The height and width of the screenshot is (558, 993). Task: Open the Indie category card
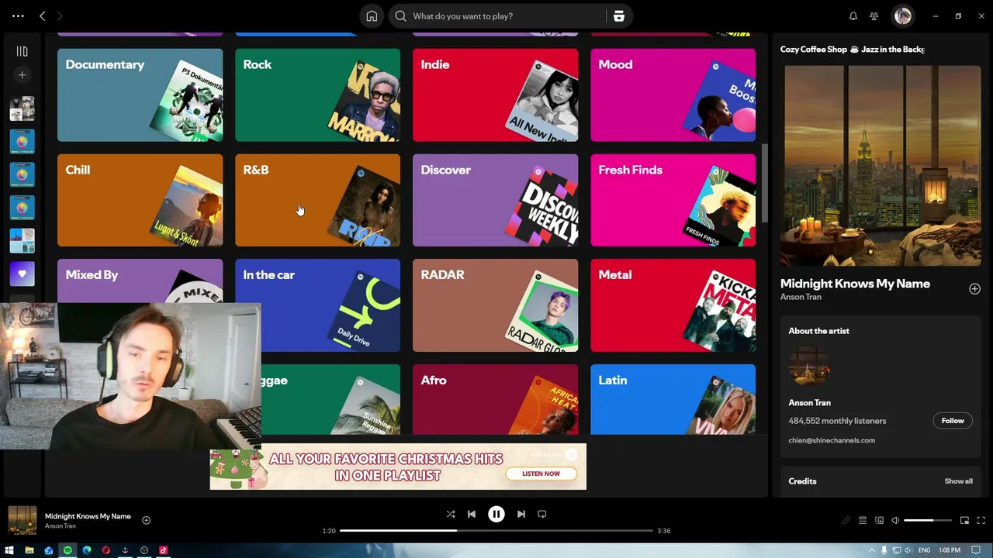click(x=495, y=95)
